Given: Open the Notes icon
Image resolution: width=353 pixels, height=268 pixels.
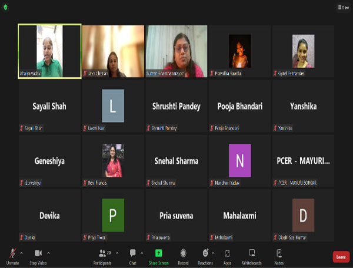Looking at the screenshot, I should coord(279,253).
